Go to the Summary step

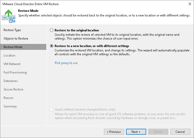pyautogui.click(x=10, y=106)
